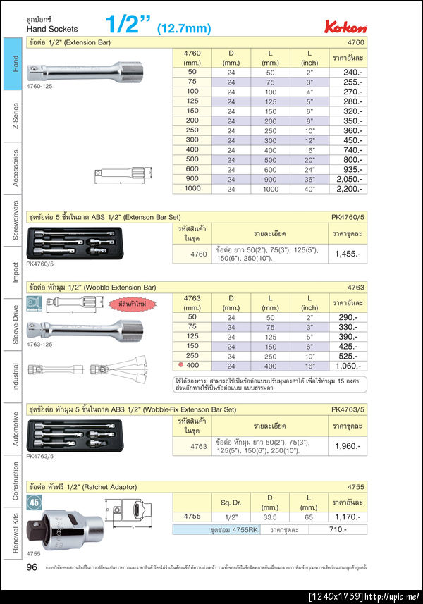Click the Wobble-Fix symbol icon
The width and height of the screenshot is (423, 604).
35,304
